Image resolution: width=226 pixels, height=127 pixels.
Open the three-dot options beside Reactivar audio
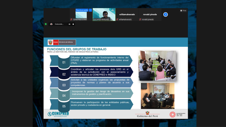pyautogui.click(x=90, y=10)
